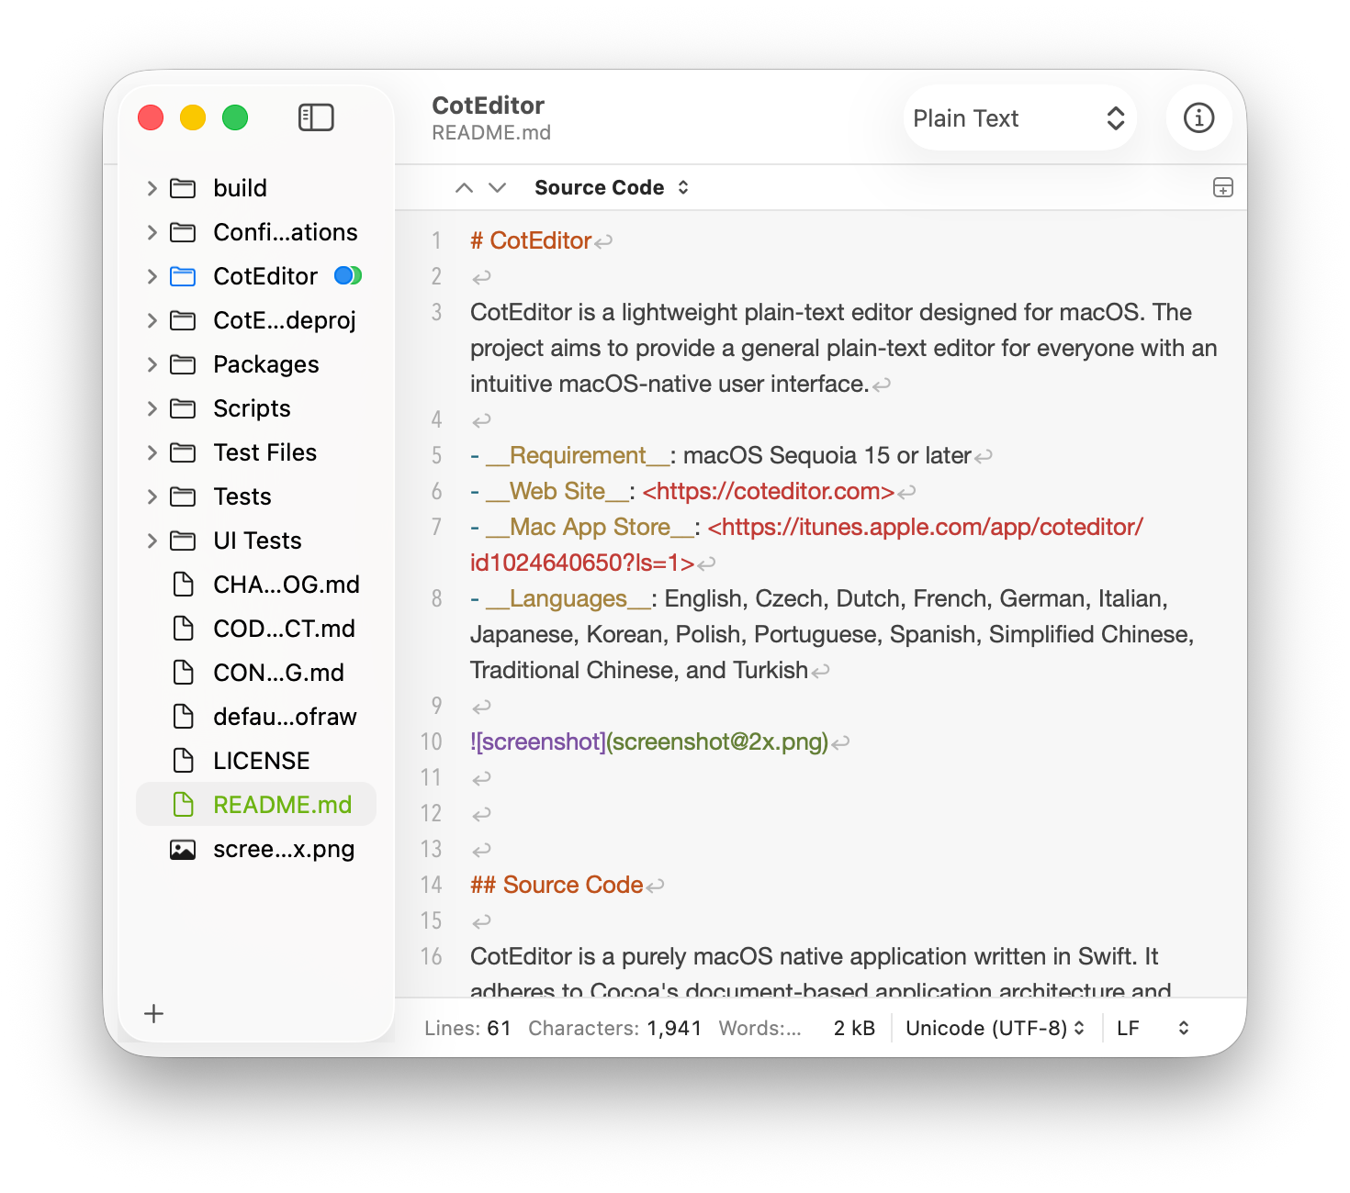Click the Characters: 1,941 status entry
This screenshot has height=1193, width=1350.
pos(615,1028)
